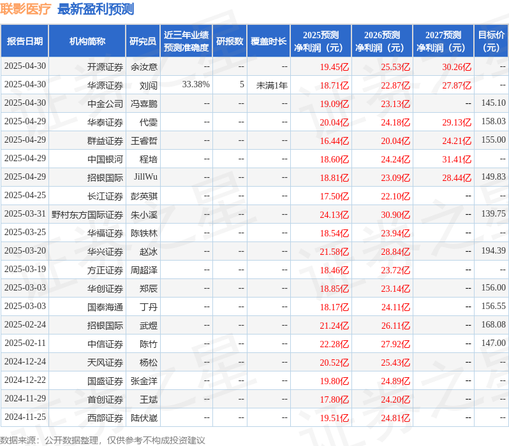Click target price 149.83
509x446 pixels.
click(x=494, y=176)
